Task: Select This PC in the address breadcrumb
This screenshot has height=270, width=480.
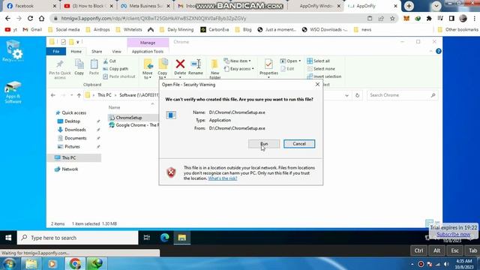Action: 104,95
